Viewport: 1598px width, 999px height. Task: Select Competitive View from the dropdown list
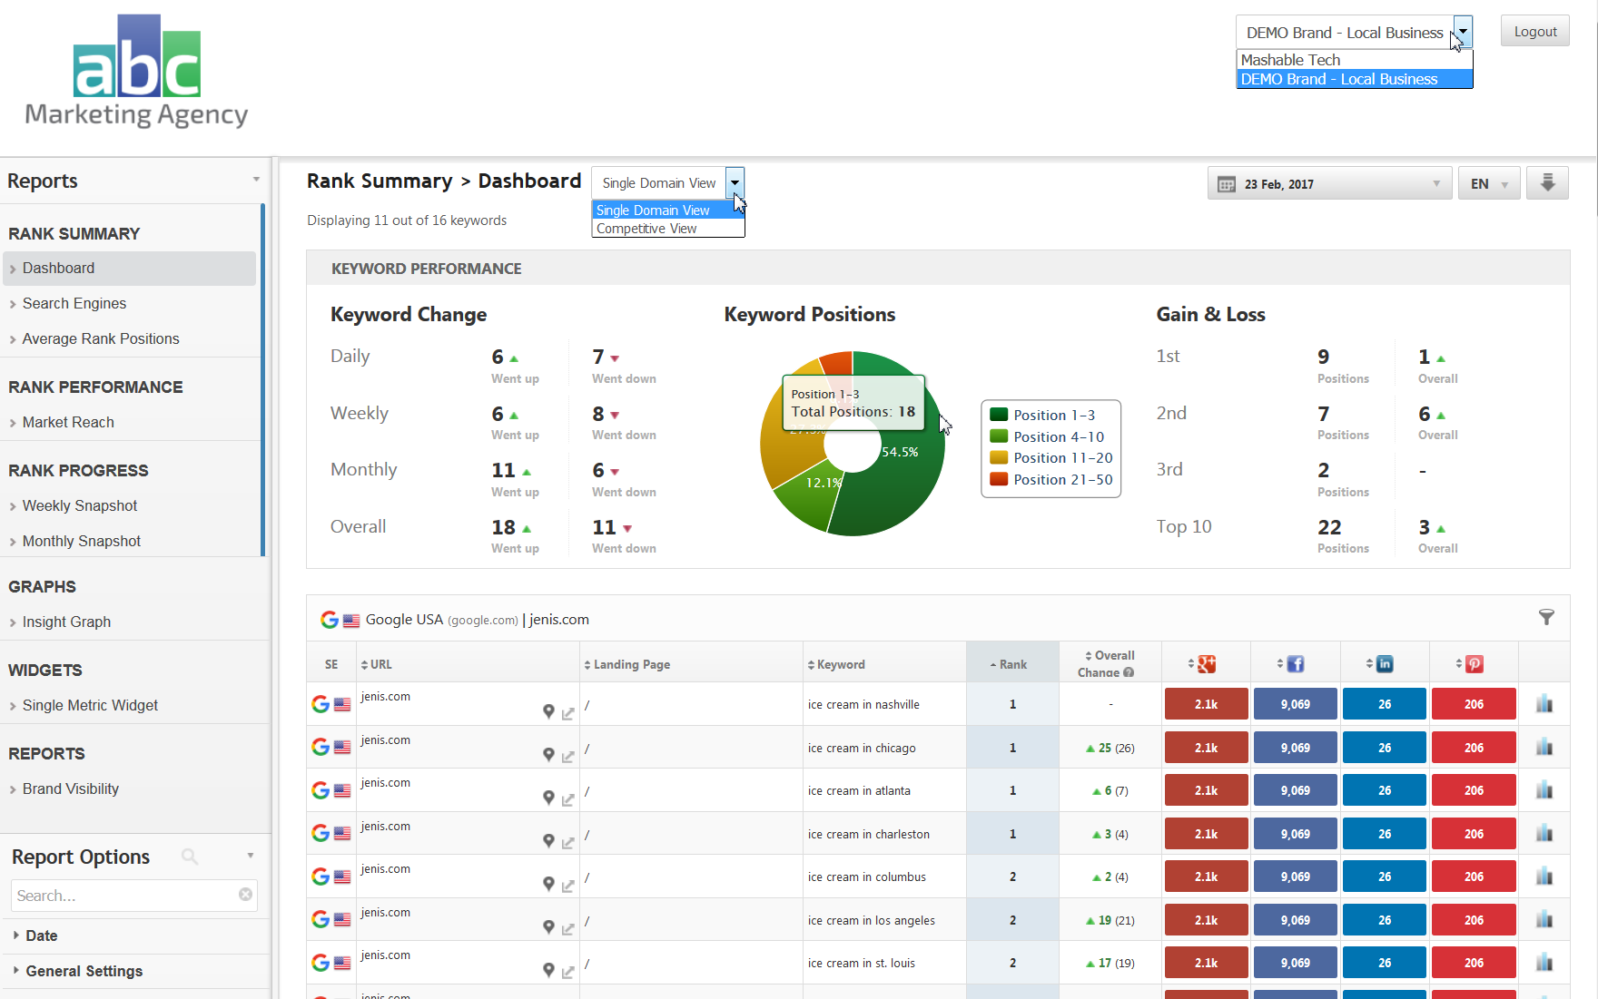[x=646, y=229]
